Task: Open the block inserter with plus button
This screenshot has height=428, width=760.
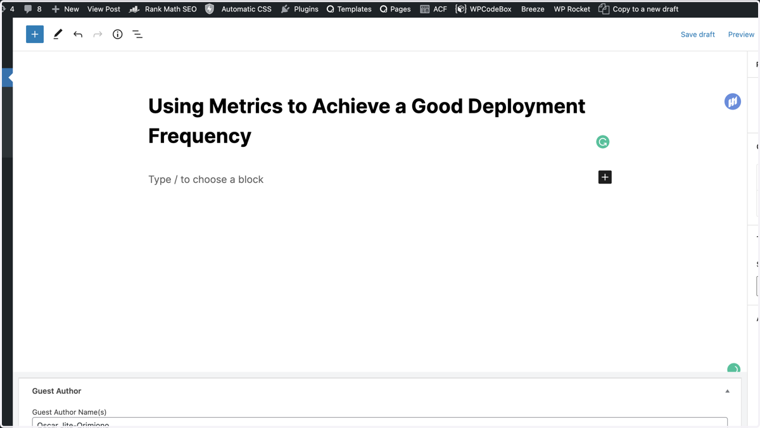Action: tap(35, 34)
